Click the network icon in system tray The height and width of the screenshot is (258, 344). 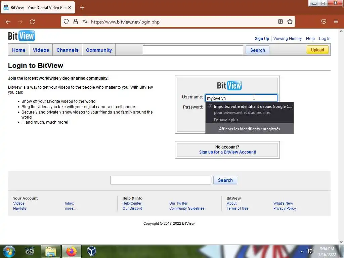pyautogui.click(x=310, y=251)
